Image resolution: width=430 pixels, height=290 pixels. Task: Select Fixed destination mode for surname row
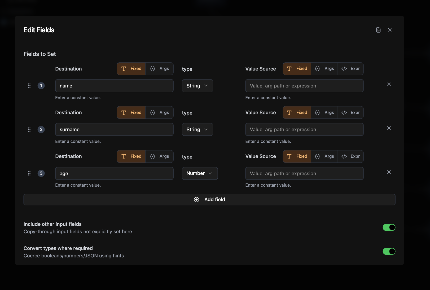131,113
